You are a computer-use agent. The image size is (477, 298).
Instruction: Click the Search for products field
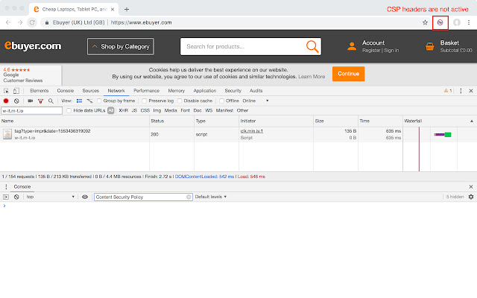click(242, 47)
